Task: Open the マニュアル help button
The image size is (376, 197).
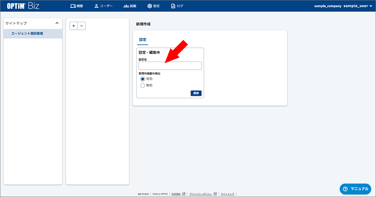Action: (x=355, y=189)
